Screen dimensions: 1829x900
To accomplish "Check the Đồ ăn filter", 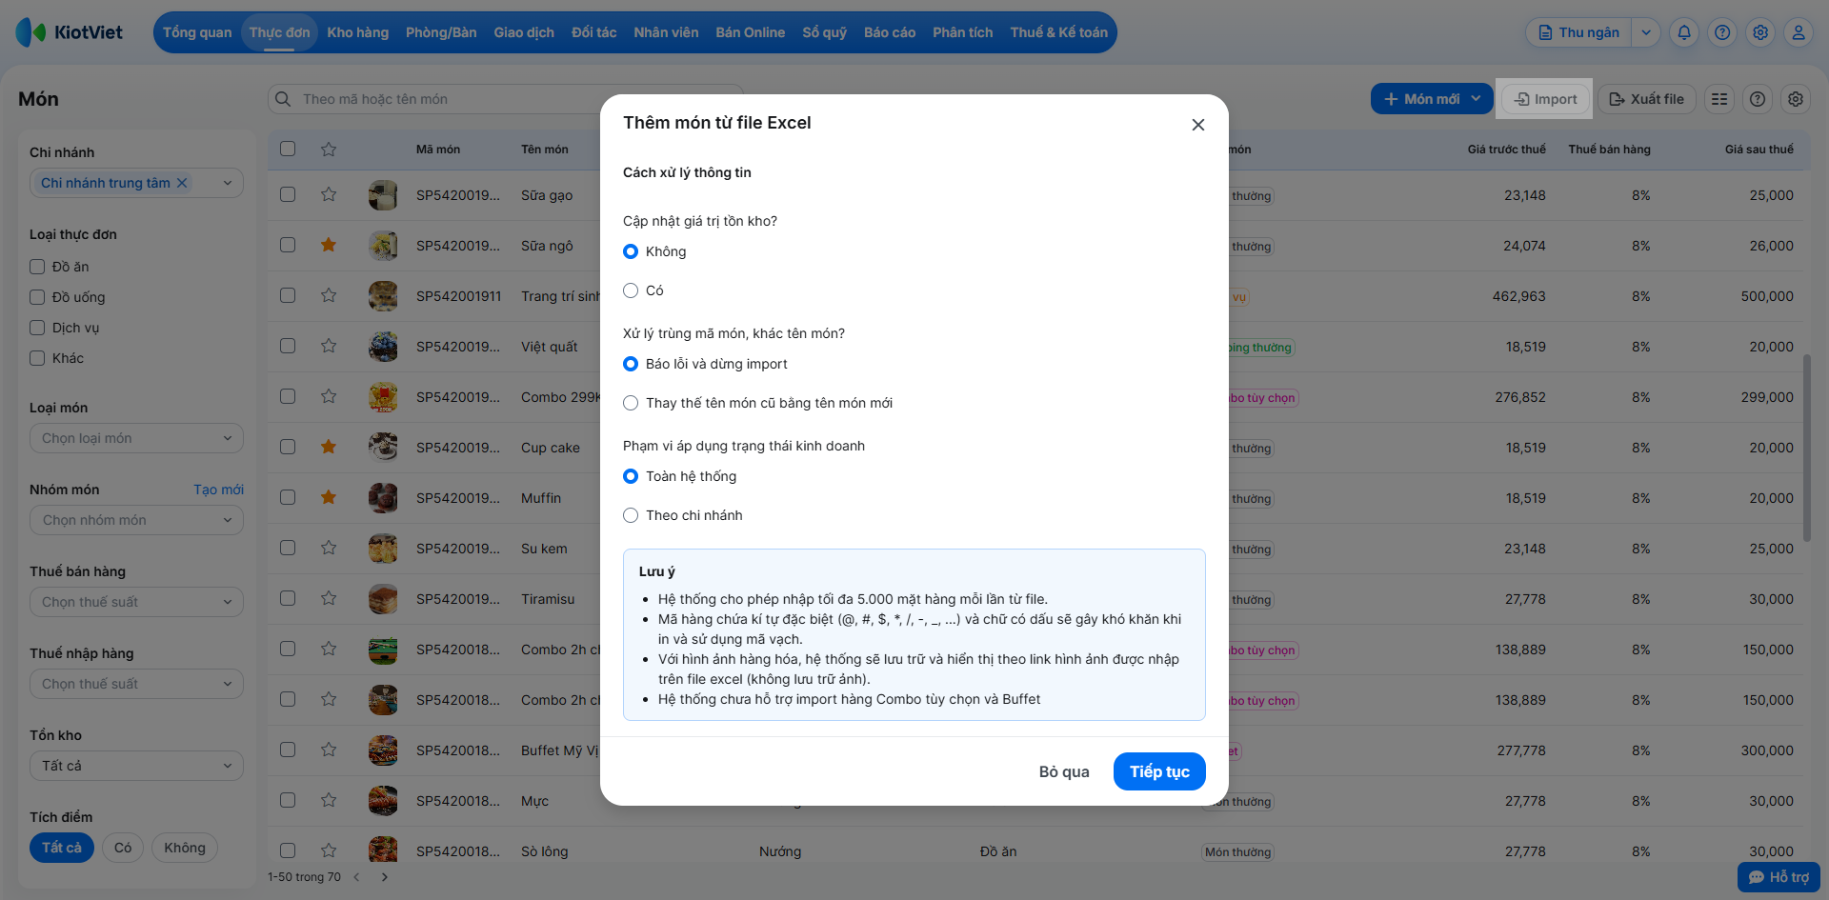I will 37,267.
